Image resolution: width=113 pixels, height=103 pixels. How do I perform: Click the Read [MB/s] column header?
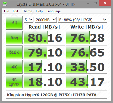coord(44,27)
